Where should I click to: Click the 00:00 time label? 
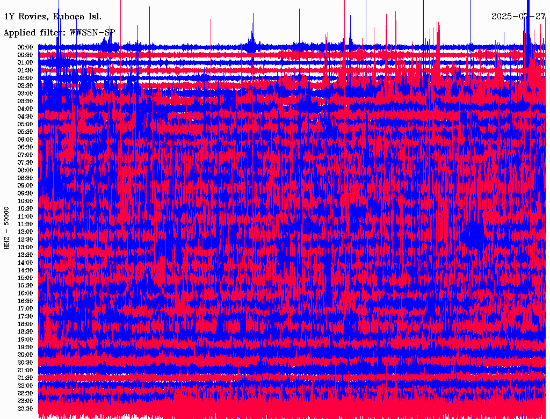point(25,47)
